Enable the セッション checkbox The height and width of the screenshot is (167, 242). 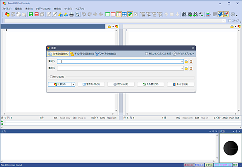[51, 77]
